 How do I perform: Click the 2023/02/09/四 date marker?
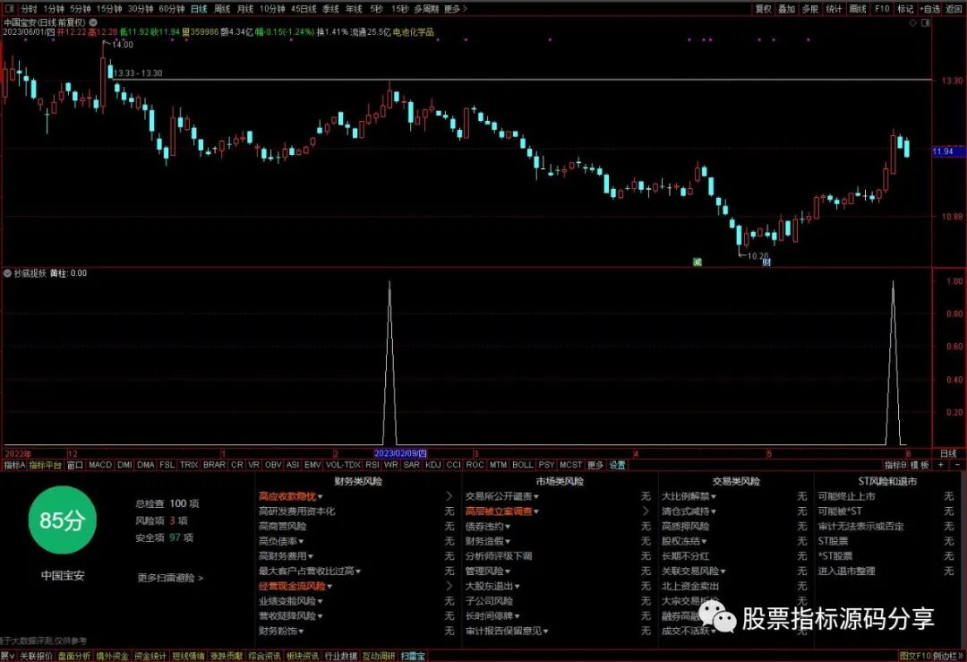point(401,453)
